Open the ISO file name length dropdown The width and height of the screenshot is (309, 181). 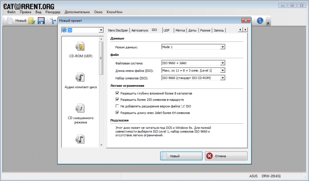(x=223, y=70)
